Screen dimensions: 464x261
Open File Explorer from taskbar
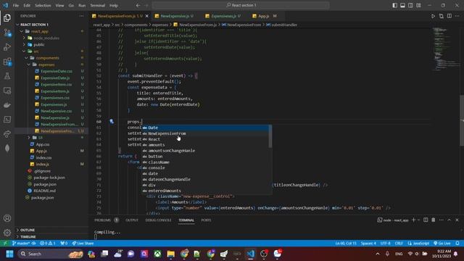point(171,254)
